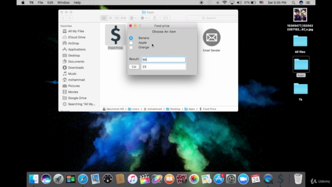Open Notification Center from menu bar

pos(308,3)
